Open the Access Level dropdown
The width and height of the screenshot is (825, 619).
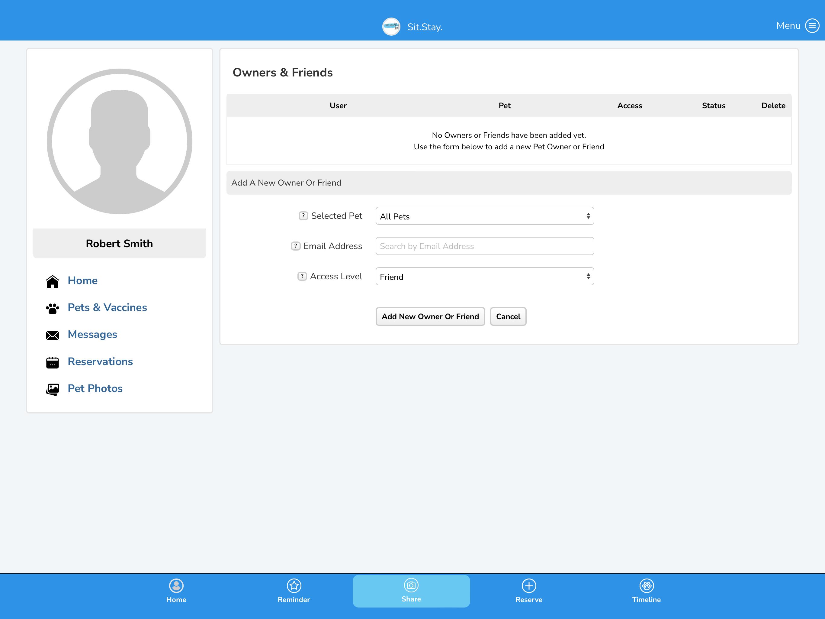[484, 277]
